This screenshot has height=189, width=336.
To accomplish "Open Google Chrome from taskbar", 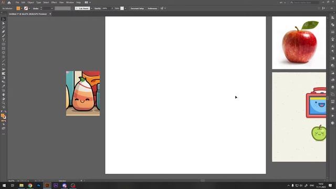I will (30, 185).
